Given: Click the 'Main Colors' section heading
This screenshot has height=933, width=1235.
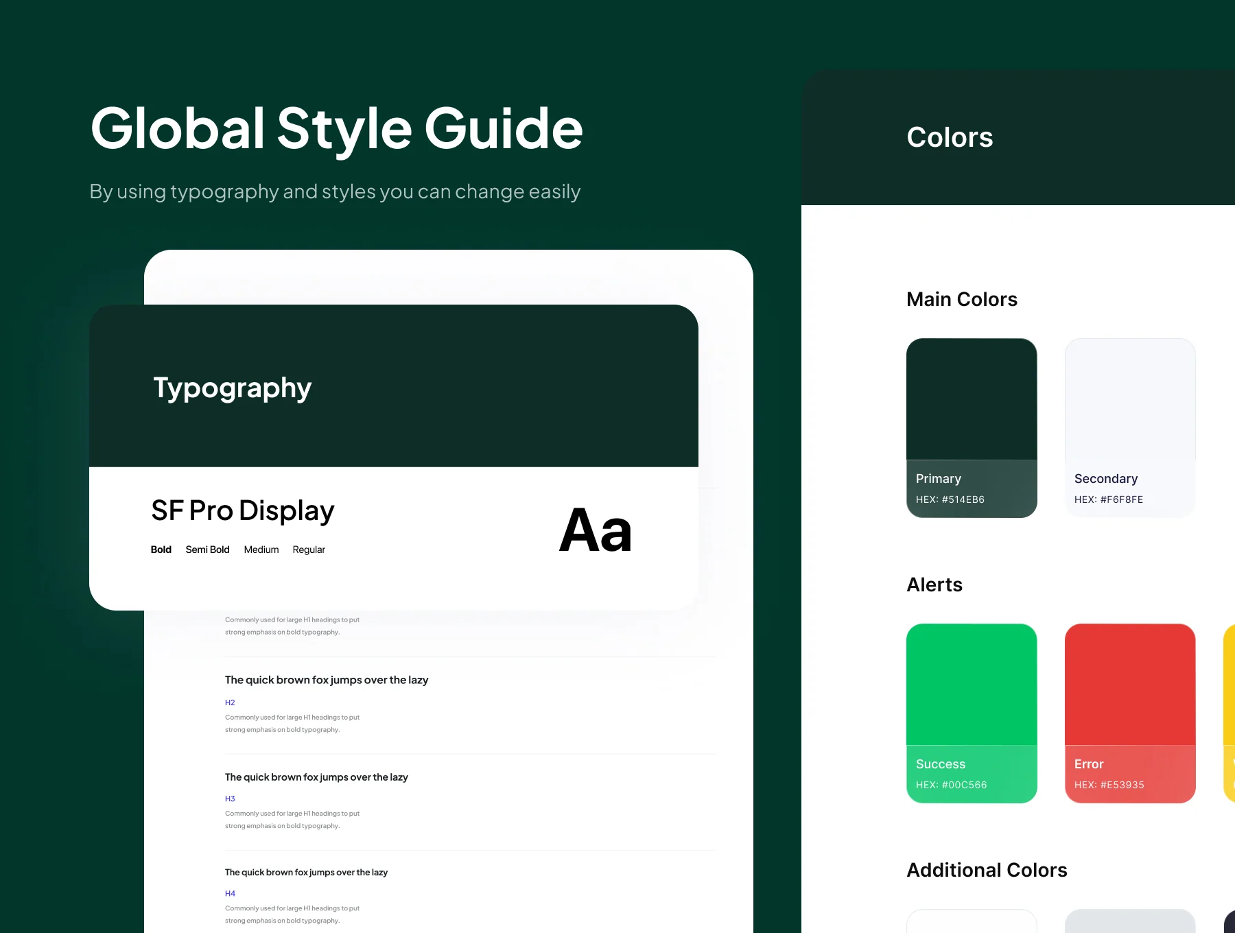Looking at the screenshot, I should [962, 299].
